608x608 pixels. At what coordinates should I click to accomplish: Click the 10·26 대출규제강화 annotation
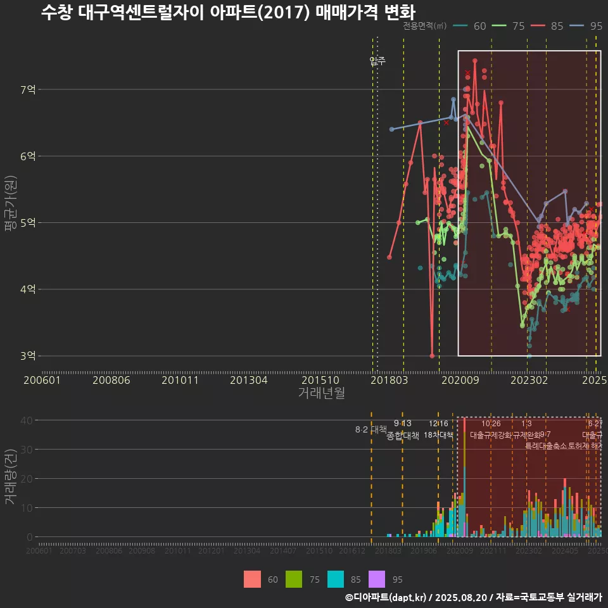(x=491, y=429)
